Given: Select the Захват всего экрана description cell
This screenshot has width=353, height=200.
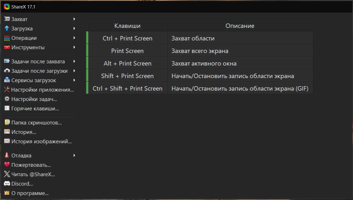Looking at the screenshot, I should point(240,50).
